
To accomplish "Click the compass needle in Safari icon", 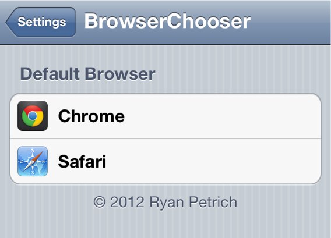I will (x=33, y=161).
